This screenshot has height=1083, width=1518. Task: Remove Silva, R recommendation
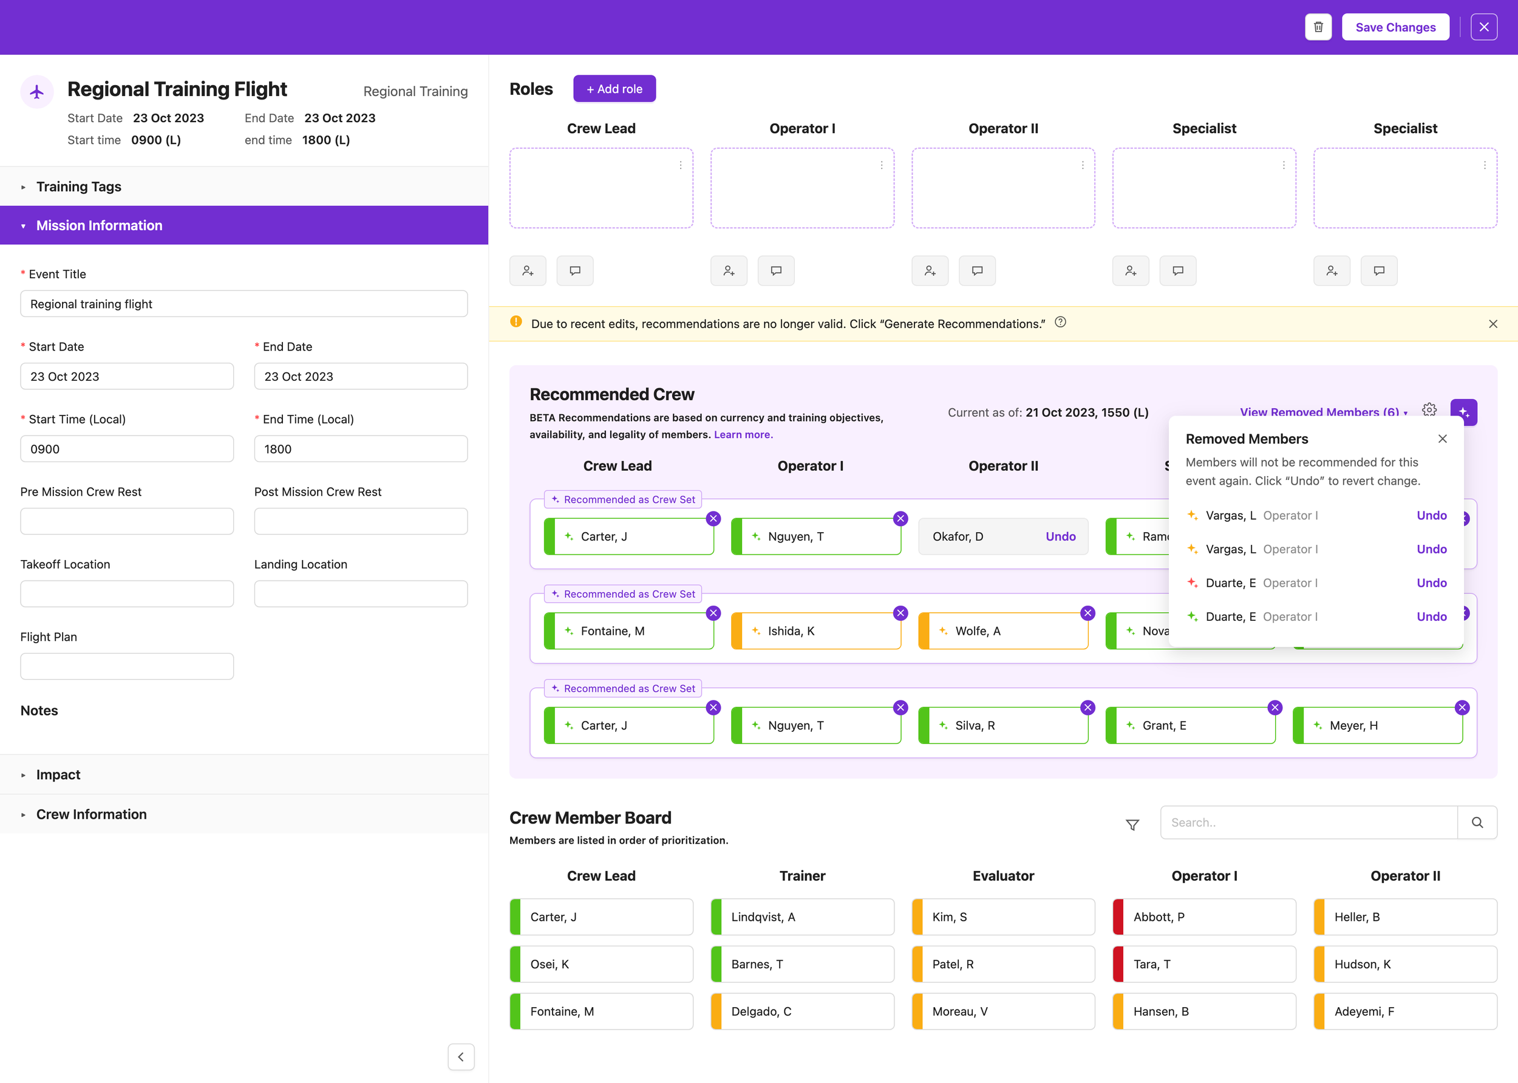(x=1088, y=708)
